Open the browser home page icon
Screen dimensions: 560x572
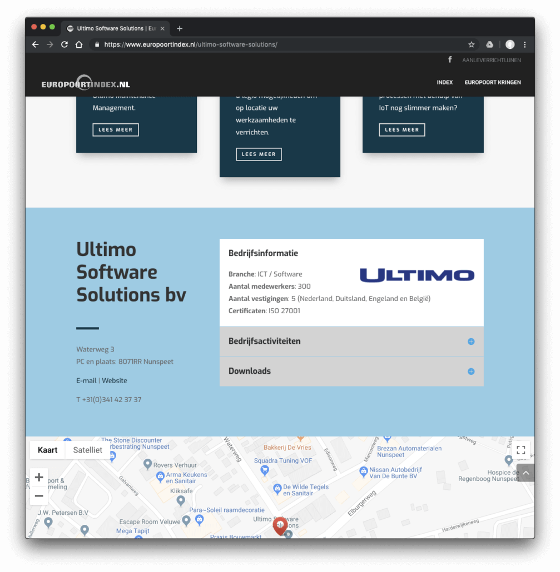79,44
